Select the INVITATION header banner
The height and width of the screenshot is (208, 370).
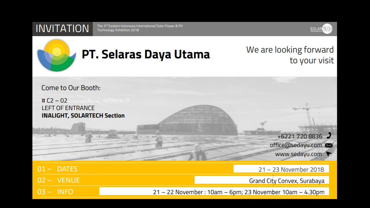(62, 28)
